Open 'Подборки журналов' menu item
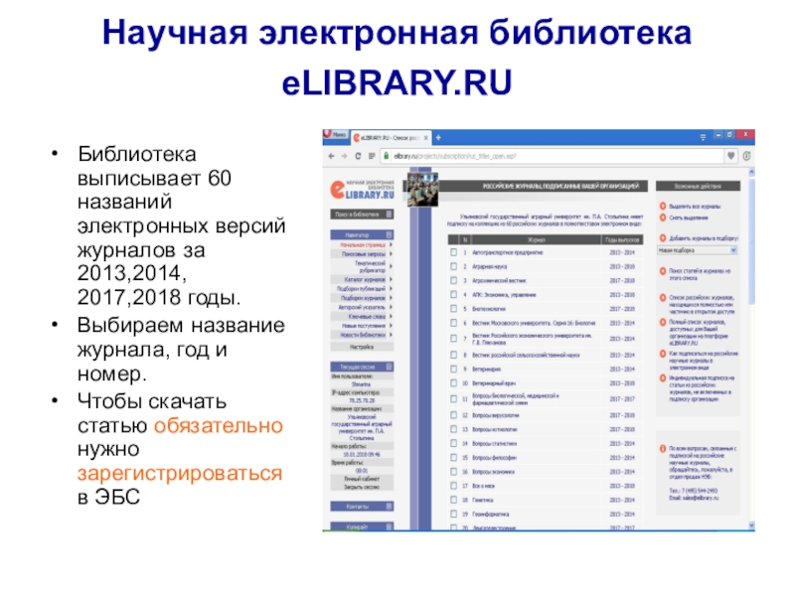The image size is (795, 596). (363, 298)
